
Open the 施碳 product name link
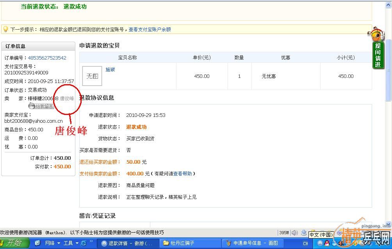click(x=110, y=69)
